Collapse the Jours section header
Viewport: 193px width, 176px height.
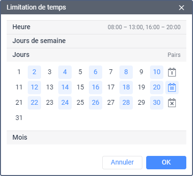click(x=96, y=55)
